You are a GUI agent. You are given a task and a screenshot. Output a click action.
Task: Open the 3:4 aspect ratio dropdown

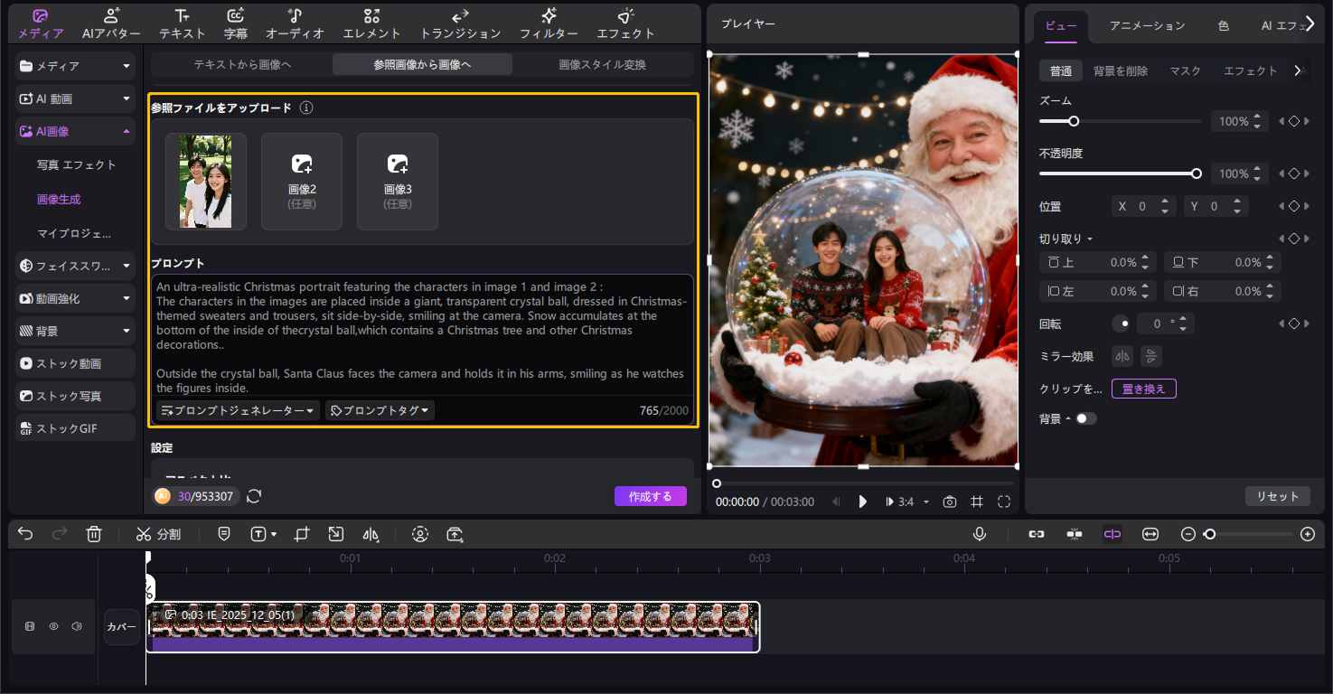pos(906,502)
